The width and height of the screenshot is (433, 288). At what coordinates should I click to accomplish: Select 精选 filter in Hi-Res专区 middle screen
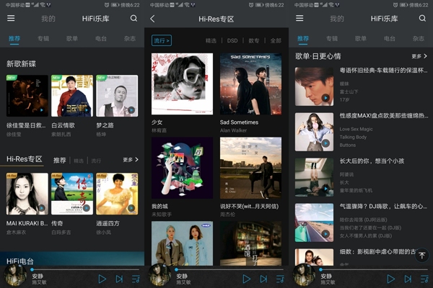click(211, 41)
